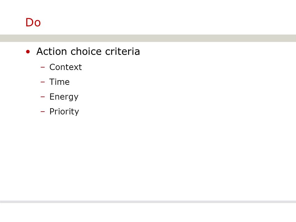This screenshot has height=222, width=296.
Task: Click the red dash before Context
Action: 43,67
